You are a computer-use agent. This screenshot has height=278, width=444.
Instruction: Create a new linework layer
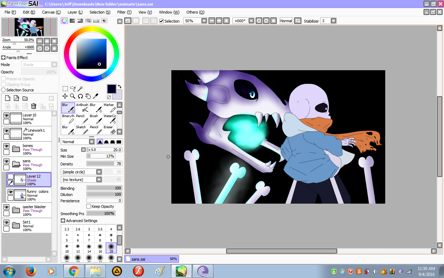[16, 98]
